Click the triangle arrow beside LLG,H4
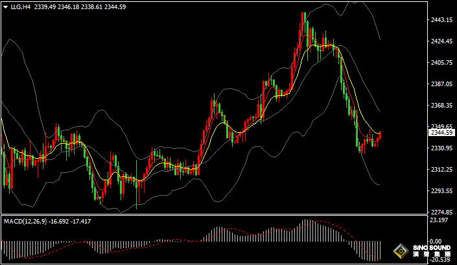The width and height of the screenshot is (457, 265). (x=6, y=6)
